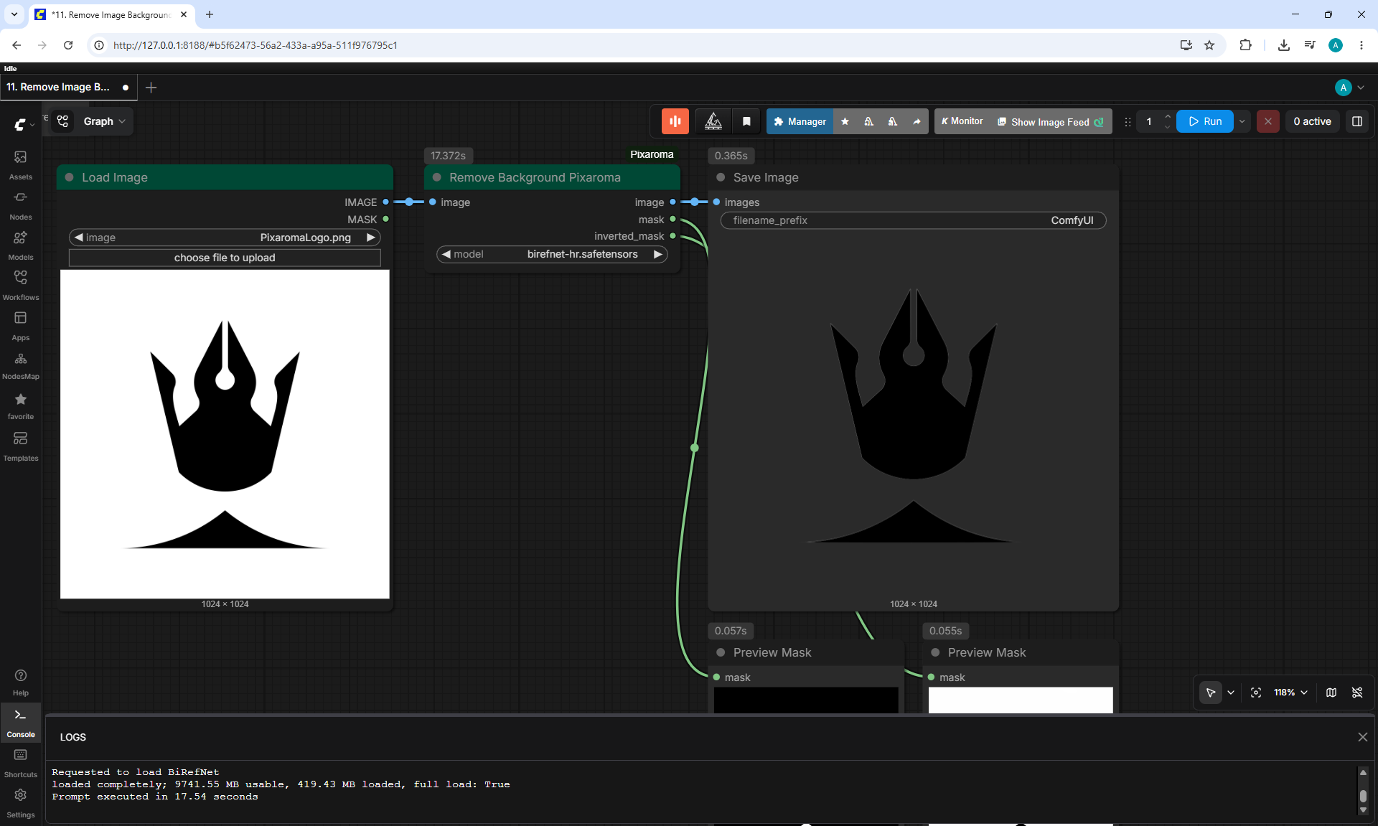Open the birefnet-hr.safetensors model selector

[x=552, y=254]
